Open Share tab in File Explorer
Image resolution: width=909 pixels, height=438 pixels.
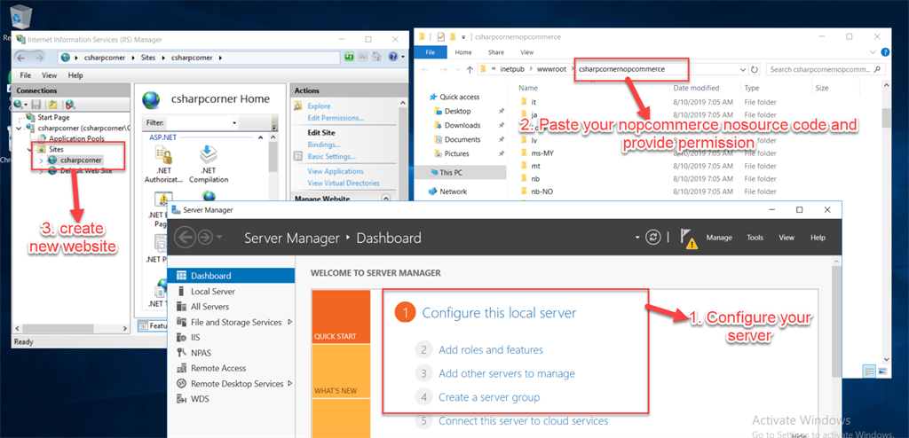[x=495, y=52]
